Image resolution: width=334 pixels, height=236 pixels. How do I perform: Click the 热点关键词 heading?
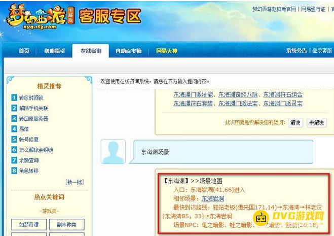click(x=49, y=197)
